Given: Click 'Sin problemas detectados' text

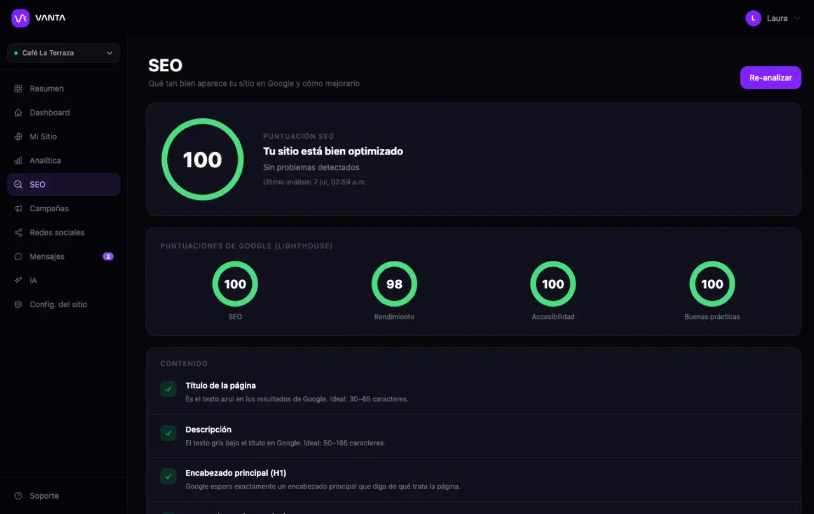Looking at the screenshot, I should pyautogui.click(x=312, y=167).
